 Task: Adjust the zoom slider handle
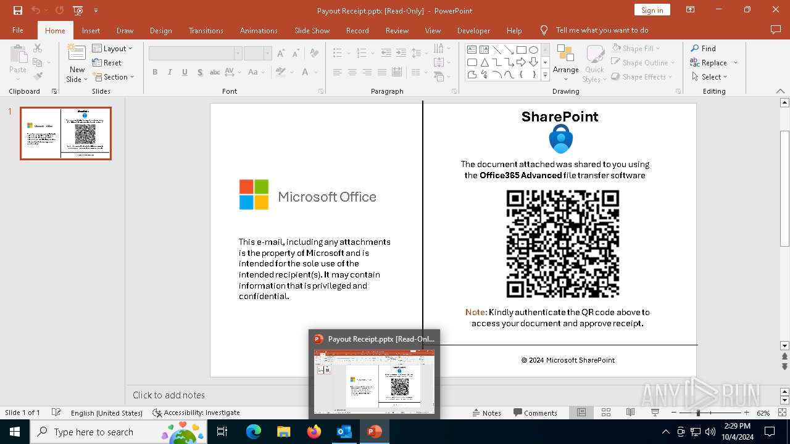698,413
